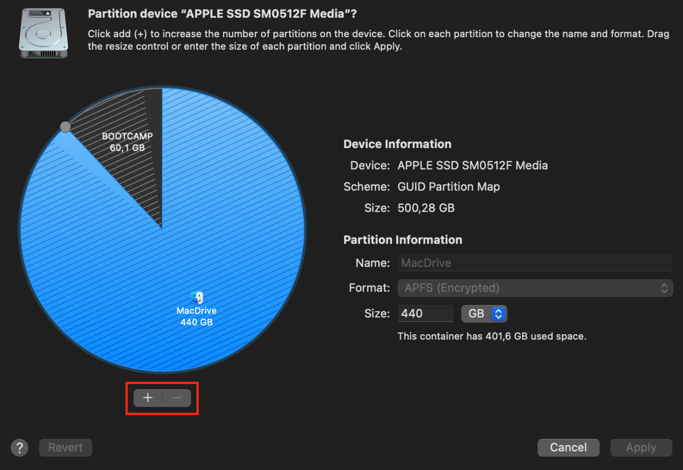Click the Apply button
The height and width of the screenshot is (470, 683).
pos(641,448)
